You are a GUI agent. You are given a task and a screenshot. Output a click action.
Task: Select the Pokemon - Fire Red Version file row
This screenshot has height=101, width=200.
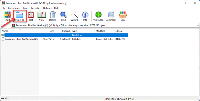pyautogui.click(x=64, y=39)
